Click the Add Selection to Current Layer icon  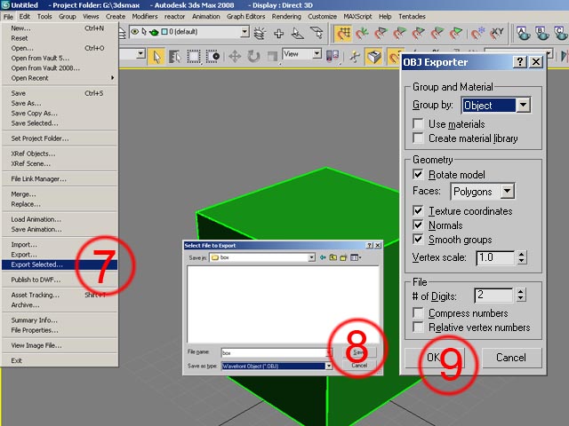pyautogui.click(x=298, y=34)
